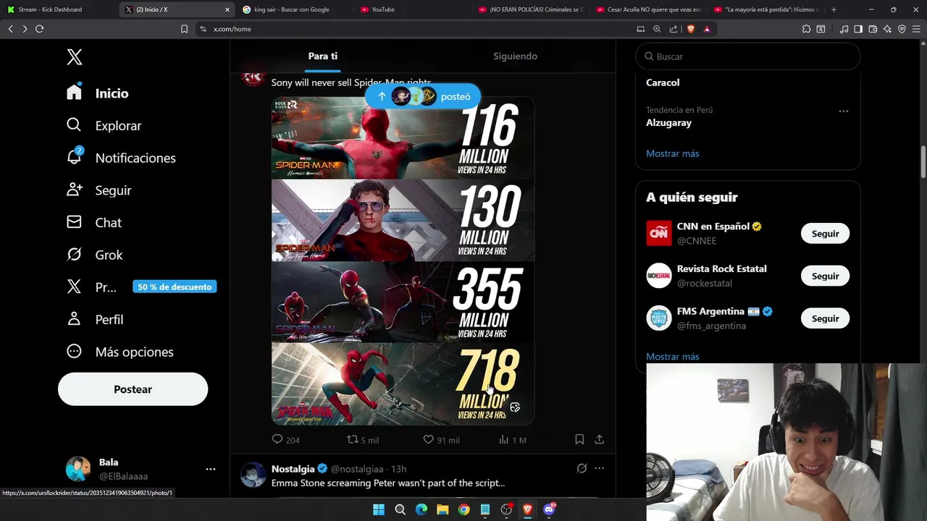The height and width of the screenshot is (521, 927).
Task: Switch to Stream - Kick Dashboard tab
Action: (x=58, y=9)
